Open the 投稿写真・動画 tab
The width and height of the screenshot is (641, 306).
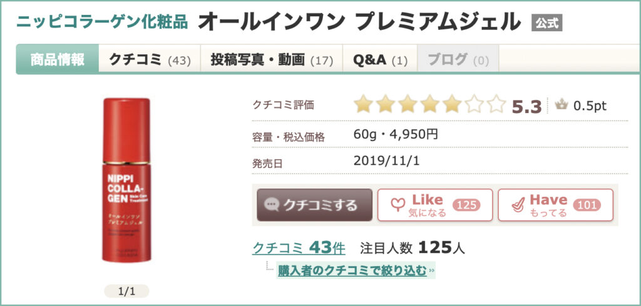pyautogui.click(x=271, y=59)
